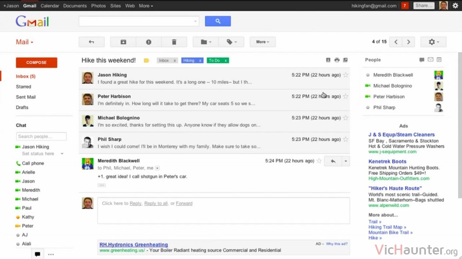This screenshot has width=462, height=259.
Task: Go to the newer conversation arrow
Action: click(396, 42)
